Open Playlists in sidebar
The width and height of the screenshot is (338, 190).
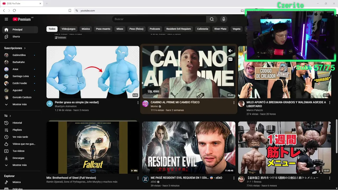coord(20,130)
